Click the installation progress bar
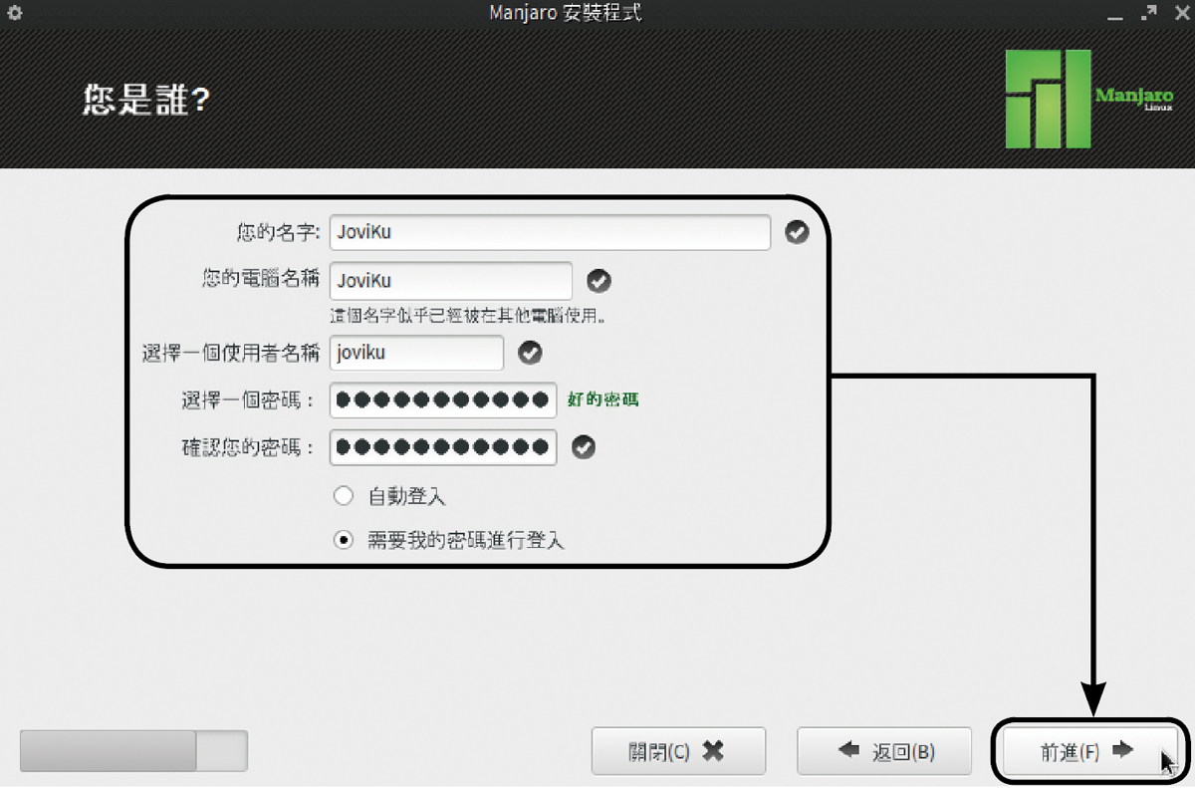The width and height of the screenshot is (1195, 788). (x=133, y=750)
